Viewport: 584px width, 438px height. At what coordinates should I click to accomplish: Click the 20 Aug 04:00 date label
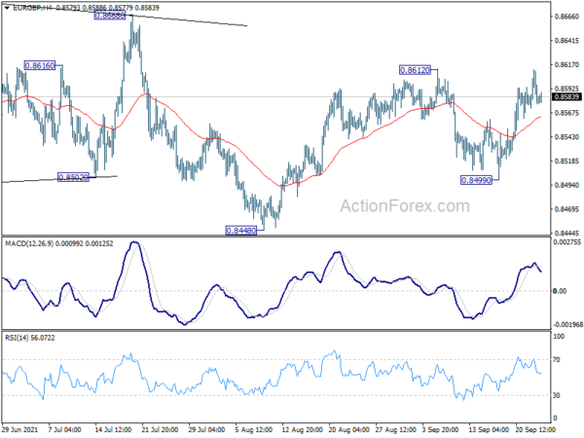point(349,429)
